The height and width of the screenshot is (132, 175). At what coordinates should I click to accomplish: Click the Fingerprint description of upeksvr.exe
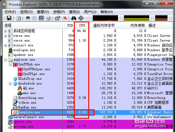coord(160,55)
